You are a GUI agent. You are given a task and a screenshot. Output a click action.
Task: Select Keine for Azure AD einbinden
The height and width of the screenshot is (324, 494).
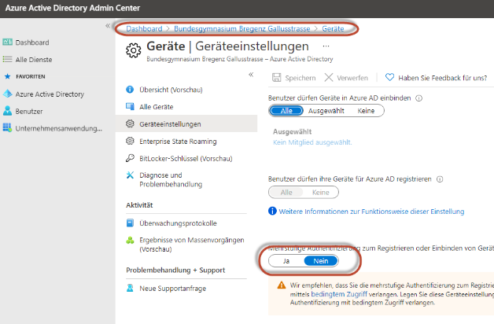coord(366,111)
